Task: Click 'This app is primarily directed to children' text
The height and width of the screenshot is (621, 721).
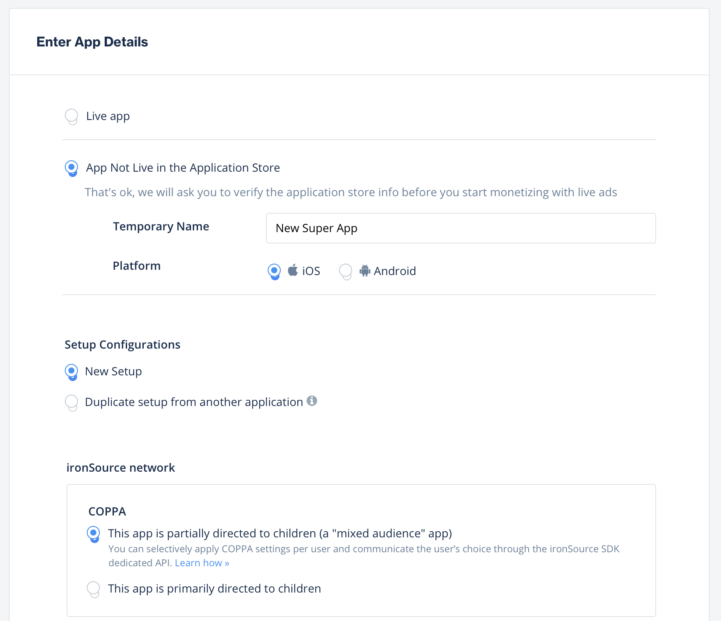Action: pyautogui.click(x=214, y=589)
